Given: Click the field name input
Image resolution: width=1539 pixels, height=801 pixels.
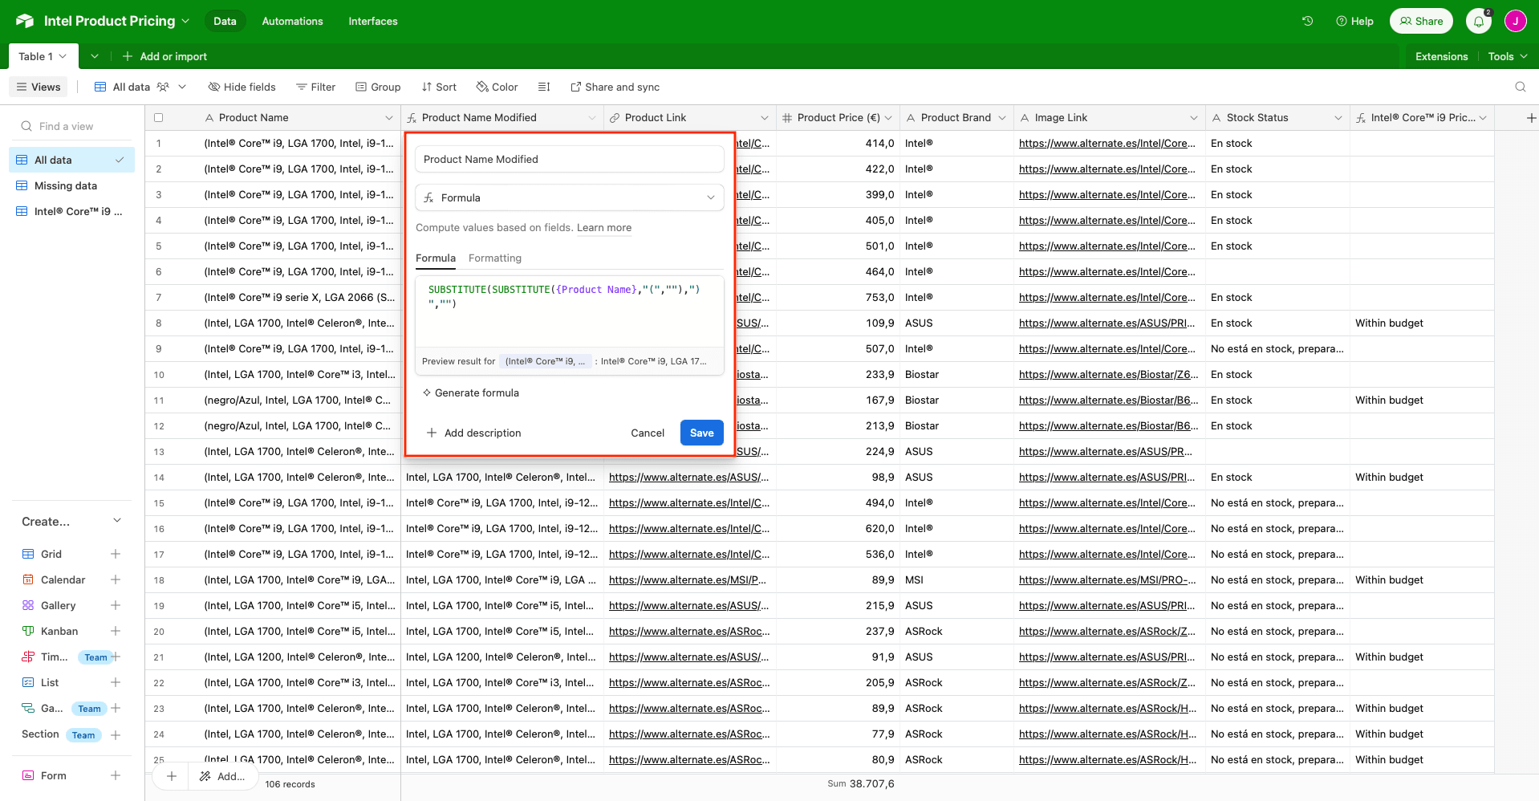Looking at the screenshot, I should [569, 159].
